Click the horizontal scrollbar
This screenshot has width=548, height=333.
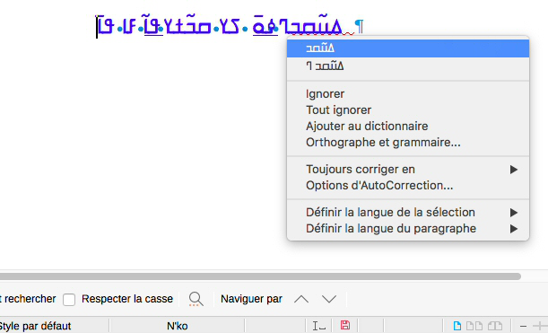coord(260,276)
